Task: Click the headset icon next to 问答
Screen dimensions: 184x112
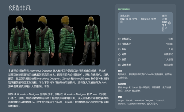Action: pyautogui.click(x=119, y=54)
